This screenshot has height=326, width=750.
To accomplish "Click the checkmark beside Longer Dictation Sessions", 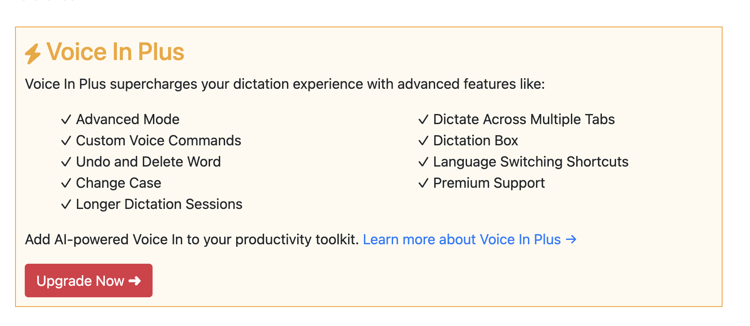I will click(x=65, y=204).
